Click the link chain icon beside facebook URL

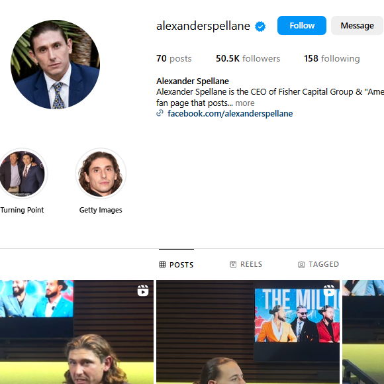click(x=160, y=113)
